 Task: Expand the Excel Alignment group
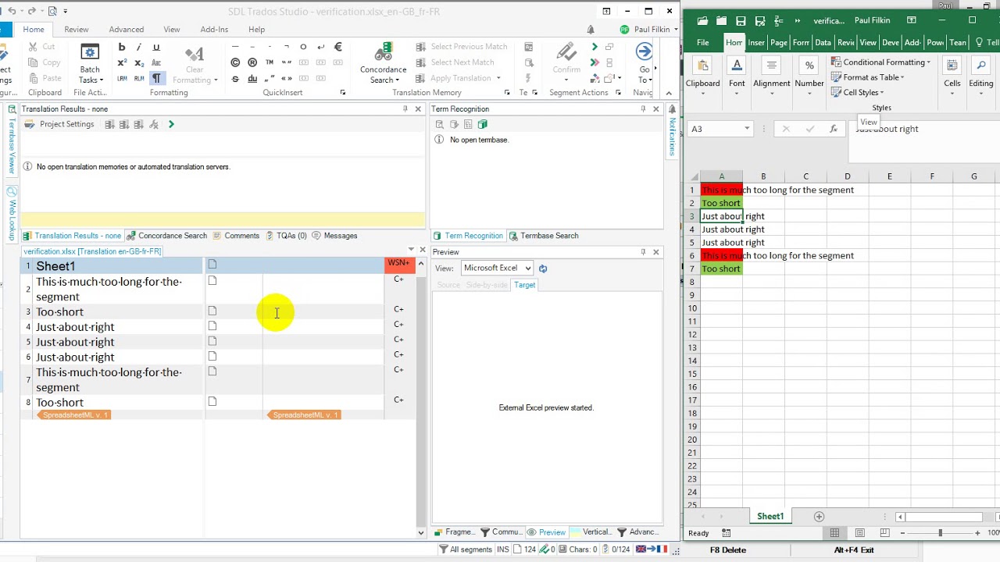tap(772, 75)
